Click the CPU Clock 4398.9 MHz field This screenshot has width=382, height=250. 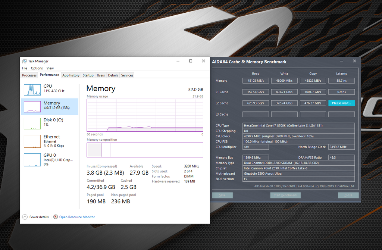coord(298,136)
